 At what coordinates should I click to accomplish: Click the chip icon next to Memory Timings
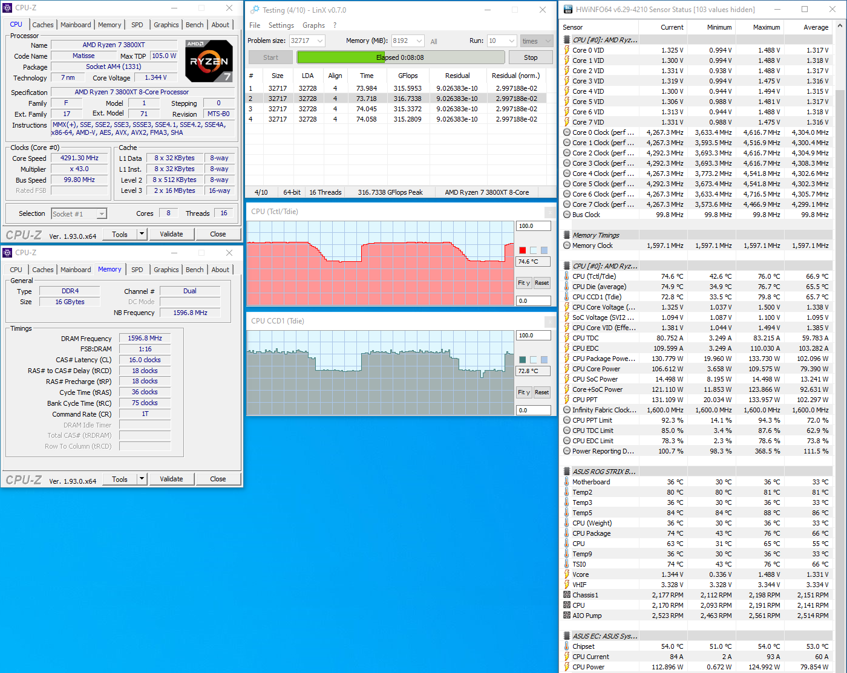click(x=567, y=235)
